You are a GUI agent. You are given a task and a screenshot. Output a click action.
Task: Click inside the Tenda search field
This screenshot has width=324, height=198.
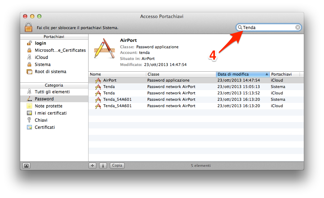(269, 27)
